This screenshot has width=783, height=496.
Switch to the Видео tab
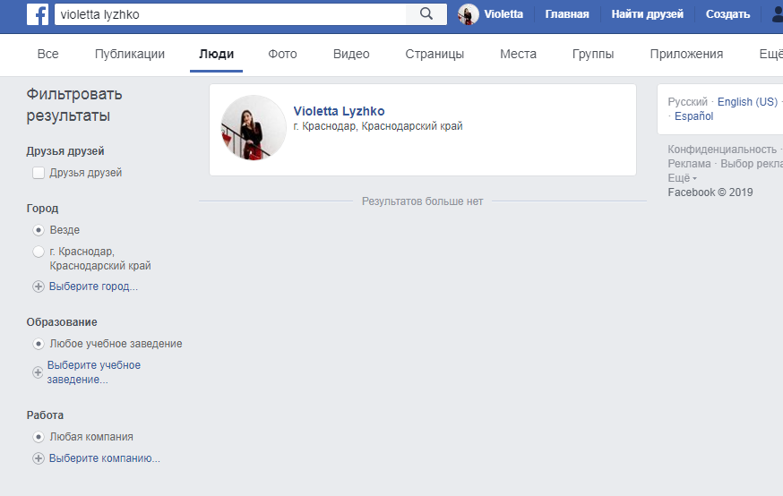[351, 54]
